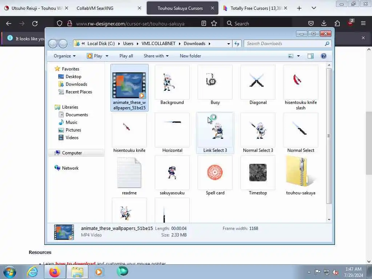Screen dimensions: 372x279
Task: Select the touhou-sakuya zip archive
Action: click(300, 175)
